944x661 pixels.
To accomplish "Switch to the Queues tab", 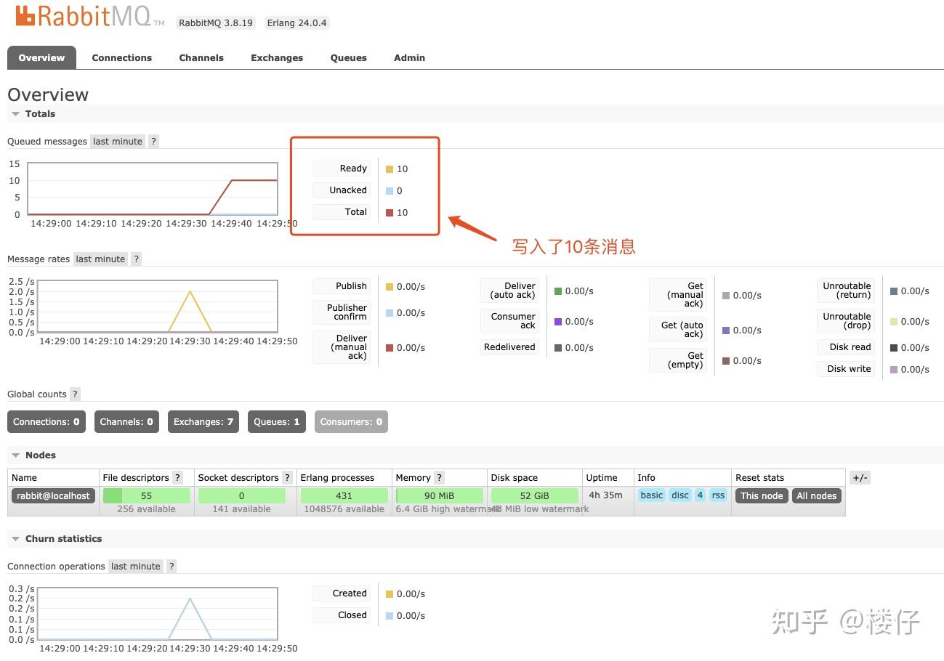I will coord(348,57).
